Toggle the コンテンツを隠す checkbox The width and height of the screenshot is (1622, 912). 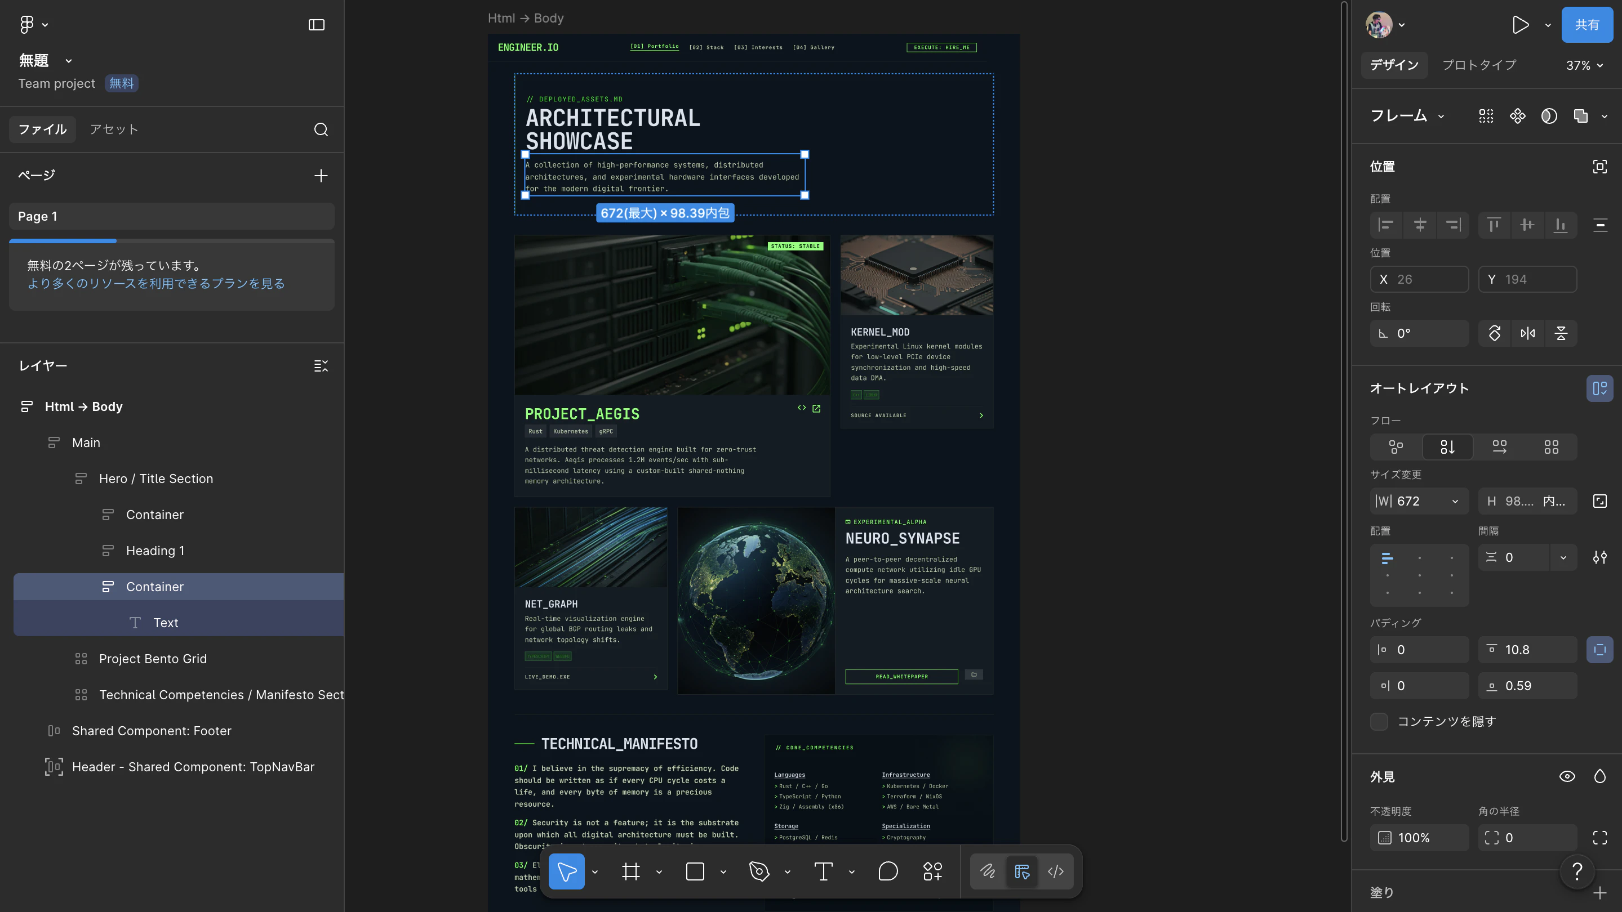pyautogui.click(x=1379, y=721)
